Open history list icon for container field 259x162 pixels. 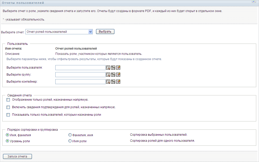(x=113, y=82)
